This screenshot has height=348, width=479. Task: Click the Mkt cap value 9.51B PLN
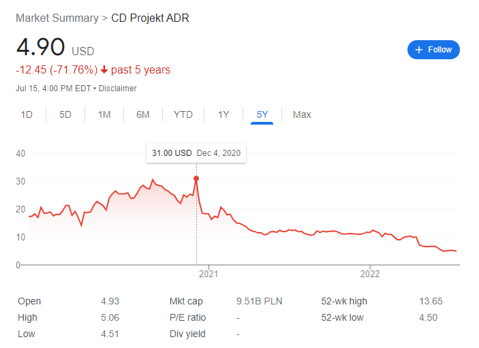pos(259,301)
